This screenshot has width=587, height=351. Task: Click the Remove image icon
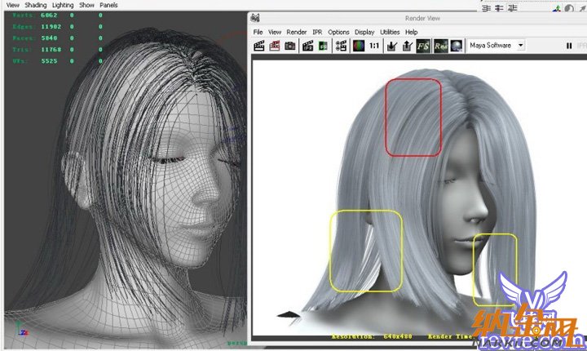click(x=408, y=47)
